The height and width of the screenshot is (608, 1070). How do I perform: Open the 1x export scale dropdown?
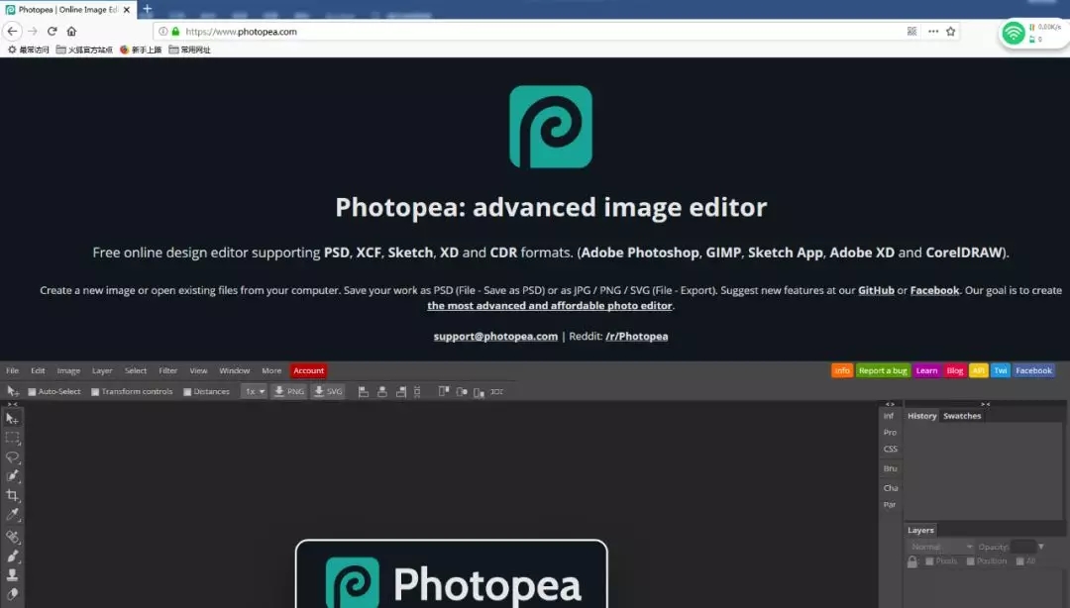[x=255, y=392]
